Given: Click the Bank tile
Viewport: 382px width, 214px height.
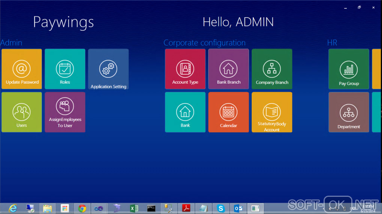Looking at the screenshot, I should pyautogui.click(x=185, y=112).
